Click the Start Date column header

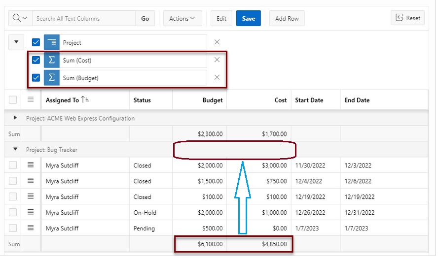tap(316, 100)
